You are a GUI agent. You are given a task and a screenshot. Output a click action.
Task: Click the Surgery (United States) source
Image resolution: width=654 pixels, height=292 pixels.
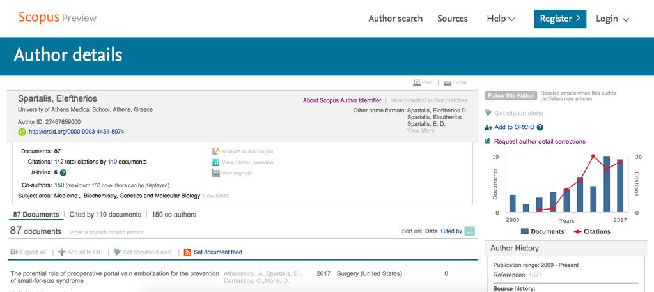(x=370, y=273)
